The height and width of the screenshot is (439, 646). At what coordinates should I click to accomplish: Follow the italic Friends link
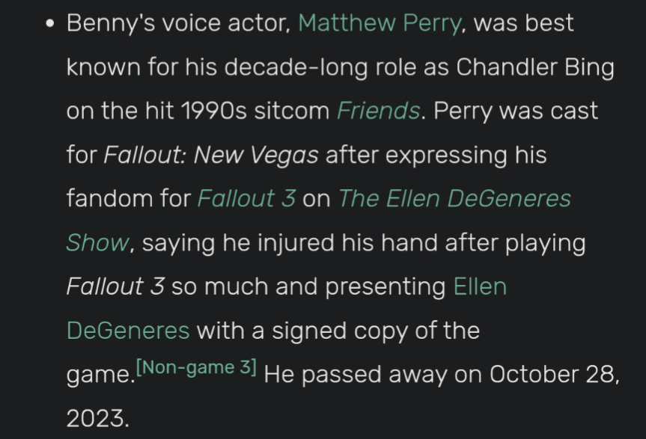point(379,111)
